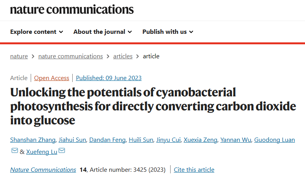Image resolution: width=305 pixels, height=178 pixels.
Task: Open author Dandan Feng's link
Action: [107, 140]
